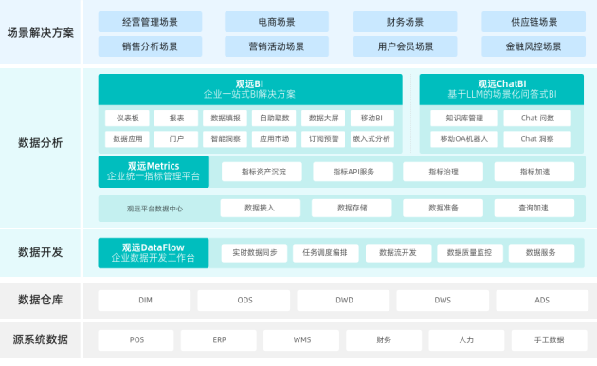Select the 观远ChatBI header block
This screenshot has width=597, height=366.
coord(501,89)
